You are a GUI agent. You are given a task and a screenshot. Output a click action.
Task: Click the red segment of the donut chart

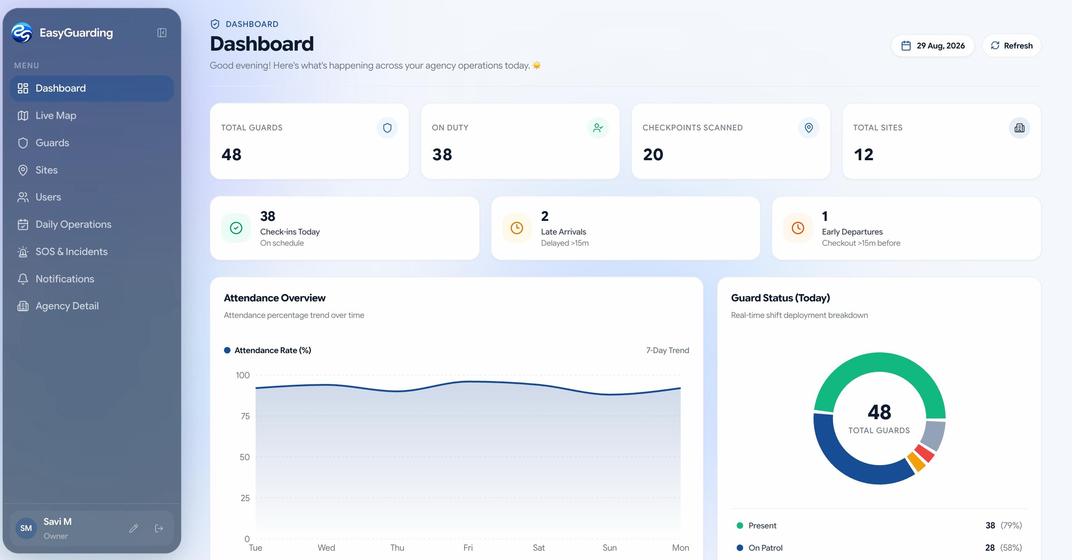(925, 453)
